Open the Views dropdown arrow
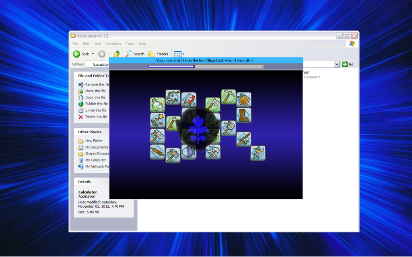This screenshot has height=257, width=412. click(x=183, y=54)
